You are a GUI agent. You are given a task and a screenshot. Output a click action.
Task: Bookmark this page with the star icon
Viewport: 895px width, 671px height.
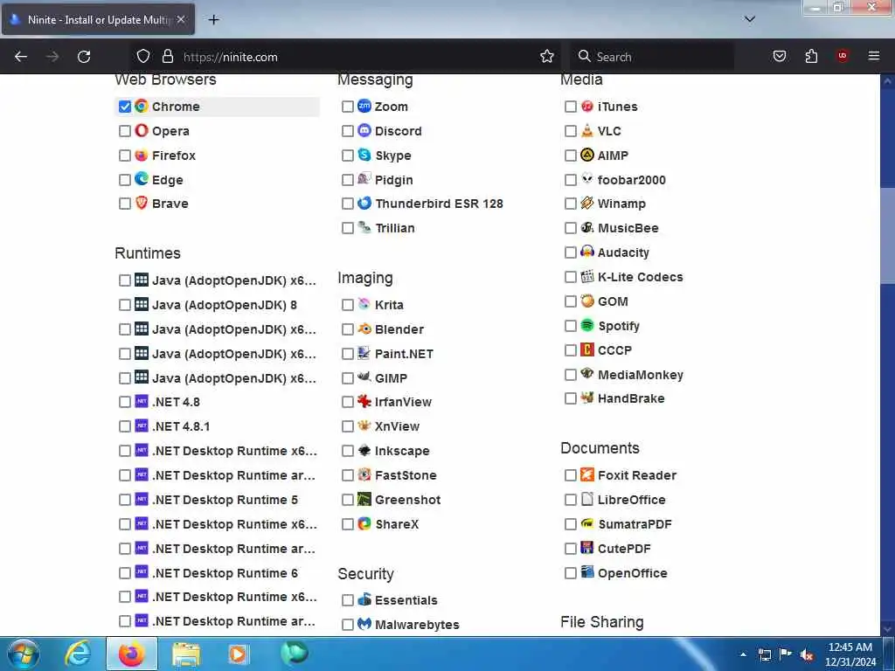point(547,57)
